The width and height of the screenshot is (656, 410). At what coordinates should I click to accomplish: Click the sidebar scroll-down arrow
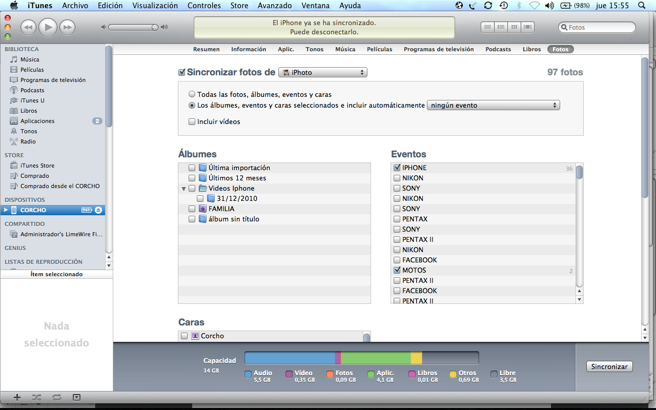109,265
